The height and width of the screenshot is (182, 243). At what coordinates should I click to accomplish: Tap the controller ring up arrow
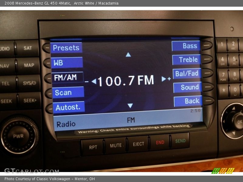click(234, 108)
